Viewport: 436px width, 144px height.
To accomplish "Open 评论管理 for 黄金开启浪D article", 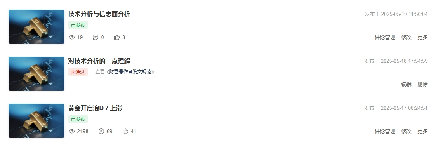I will (385, 131).
